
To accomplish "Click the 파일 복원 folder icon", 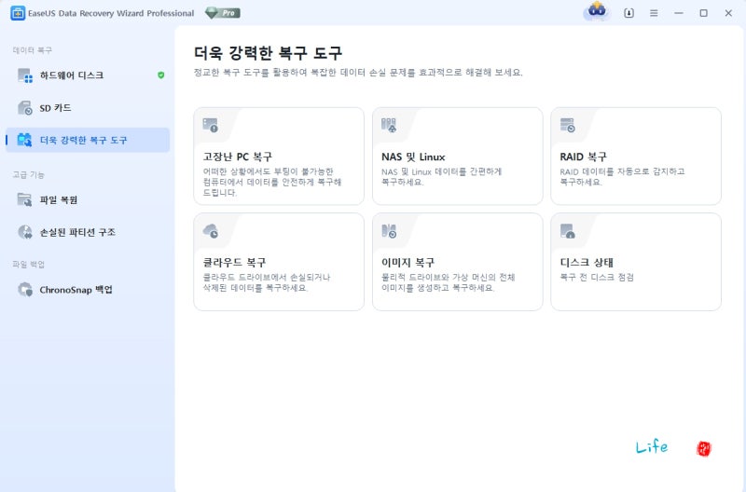I will point(25,199).
